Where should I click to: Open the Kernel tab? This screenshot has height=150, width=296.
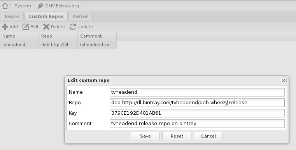point(81,16)
